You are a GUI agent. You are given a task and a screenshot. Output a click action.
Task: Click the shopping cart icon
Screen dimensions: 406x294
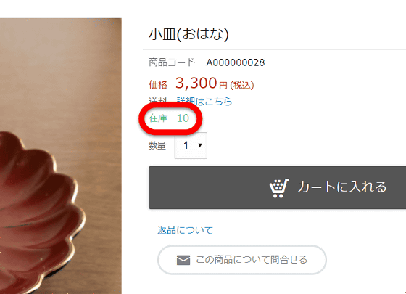coord(279,188)
